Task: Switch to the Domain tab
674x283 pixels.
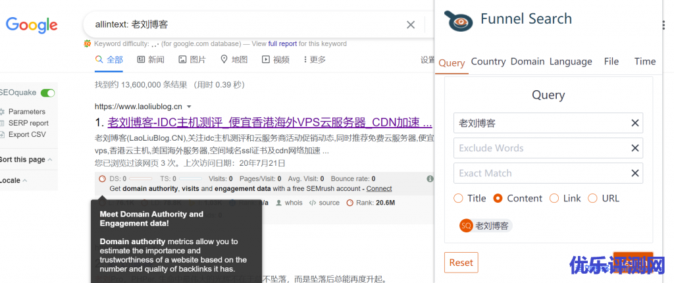Action: pyautogui.click(x=527, y=61)
